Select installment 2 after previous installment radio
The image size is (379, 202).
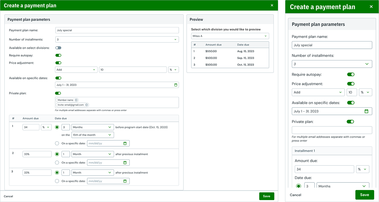[57, 154]
